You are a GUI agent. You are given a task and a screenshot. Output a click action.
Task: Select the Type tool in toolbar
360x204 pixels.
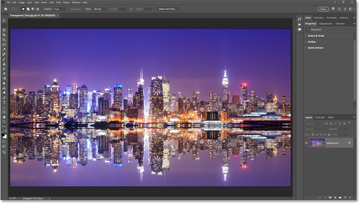click(4, 102)
